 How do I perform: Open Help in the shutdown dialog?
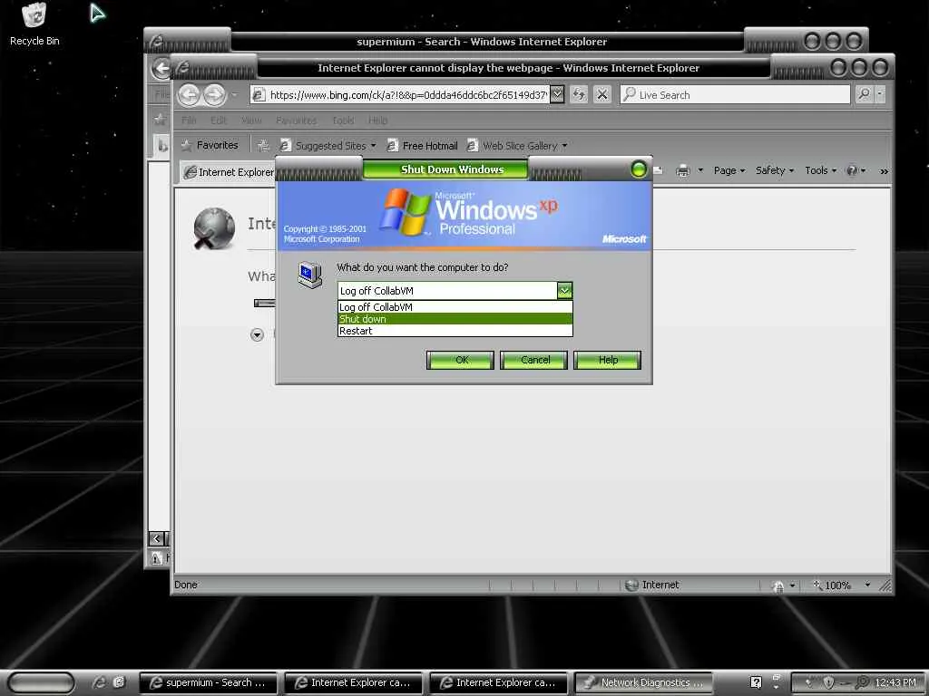(x=607, y=360)
